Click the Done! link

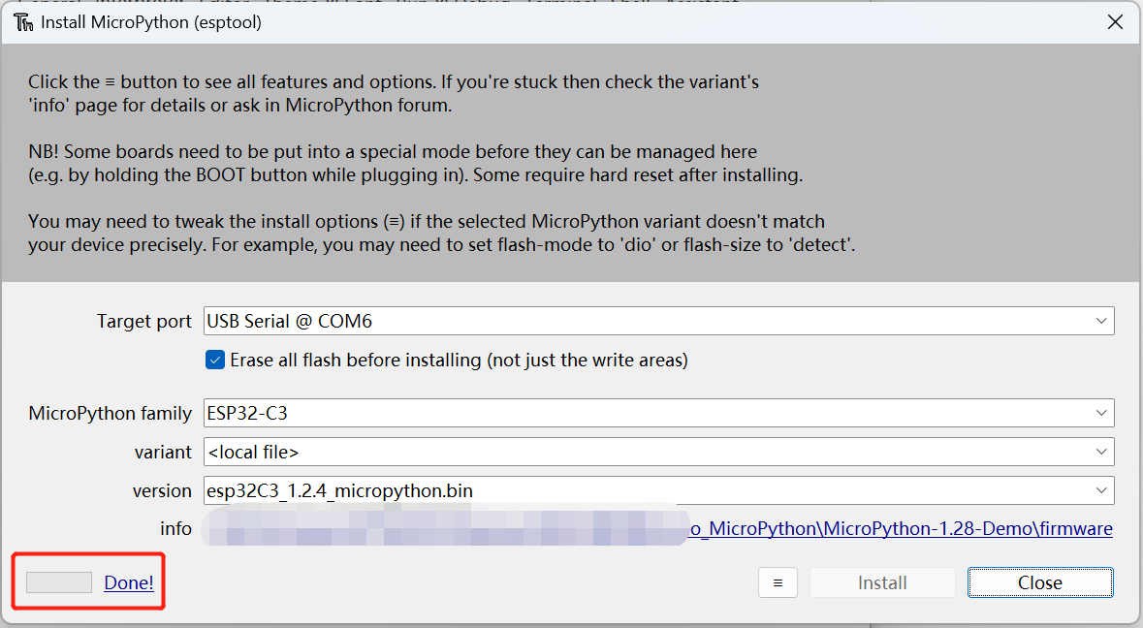pyautogui.click(x=129, y=582)
